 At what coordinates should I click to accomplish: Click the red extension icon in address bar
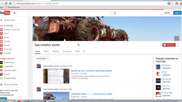pos(169,3)
